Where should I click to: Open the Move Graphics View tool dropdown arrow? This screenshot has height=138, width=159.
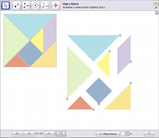pyautogui.click(x=59, y=8)
